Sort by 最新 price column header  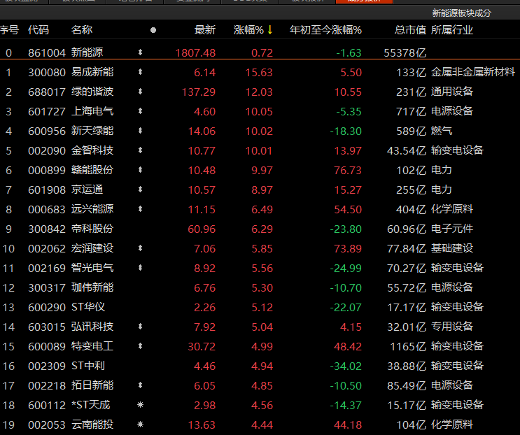205,30
